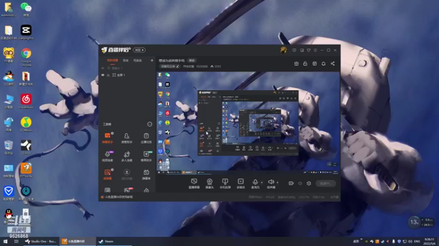
Task: Click 修改 button next to stream title
Action: pyautogui.click(x=192, y=61)
